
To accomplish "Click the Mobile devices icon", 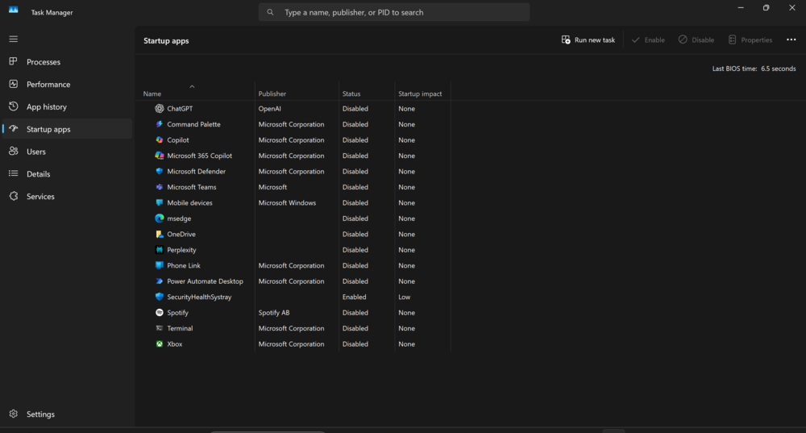I will pyautogui.click(x=160, y=202).
